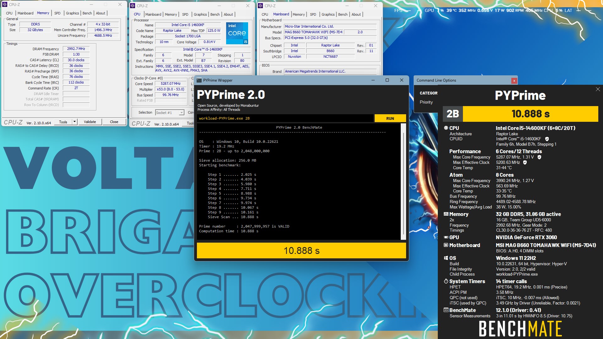
Task: Click Command Rate 2T value
Action: point(76,88)
